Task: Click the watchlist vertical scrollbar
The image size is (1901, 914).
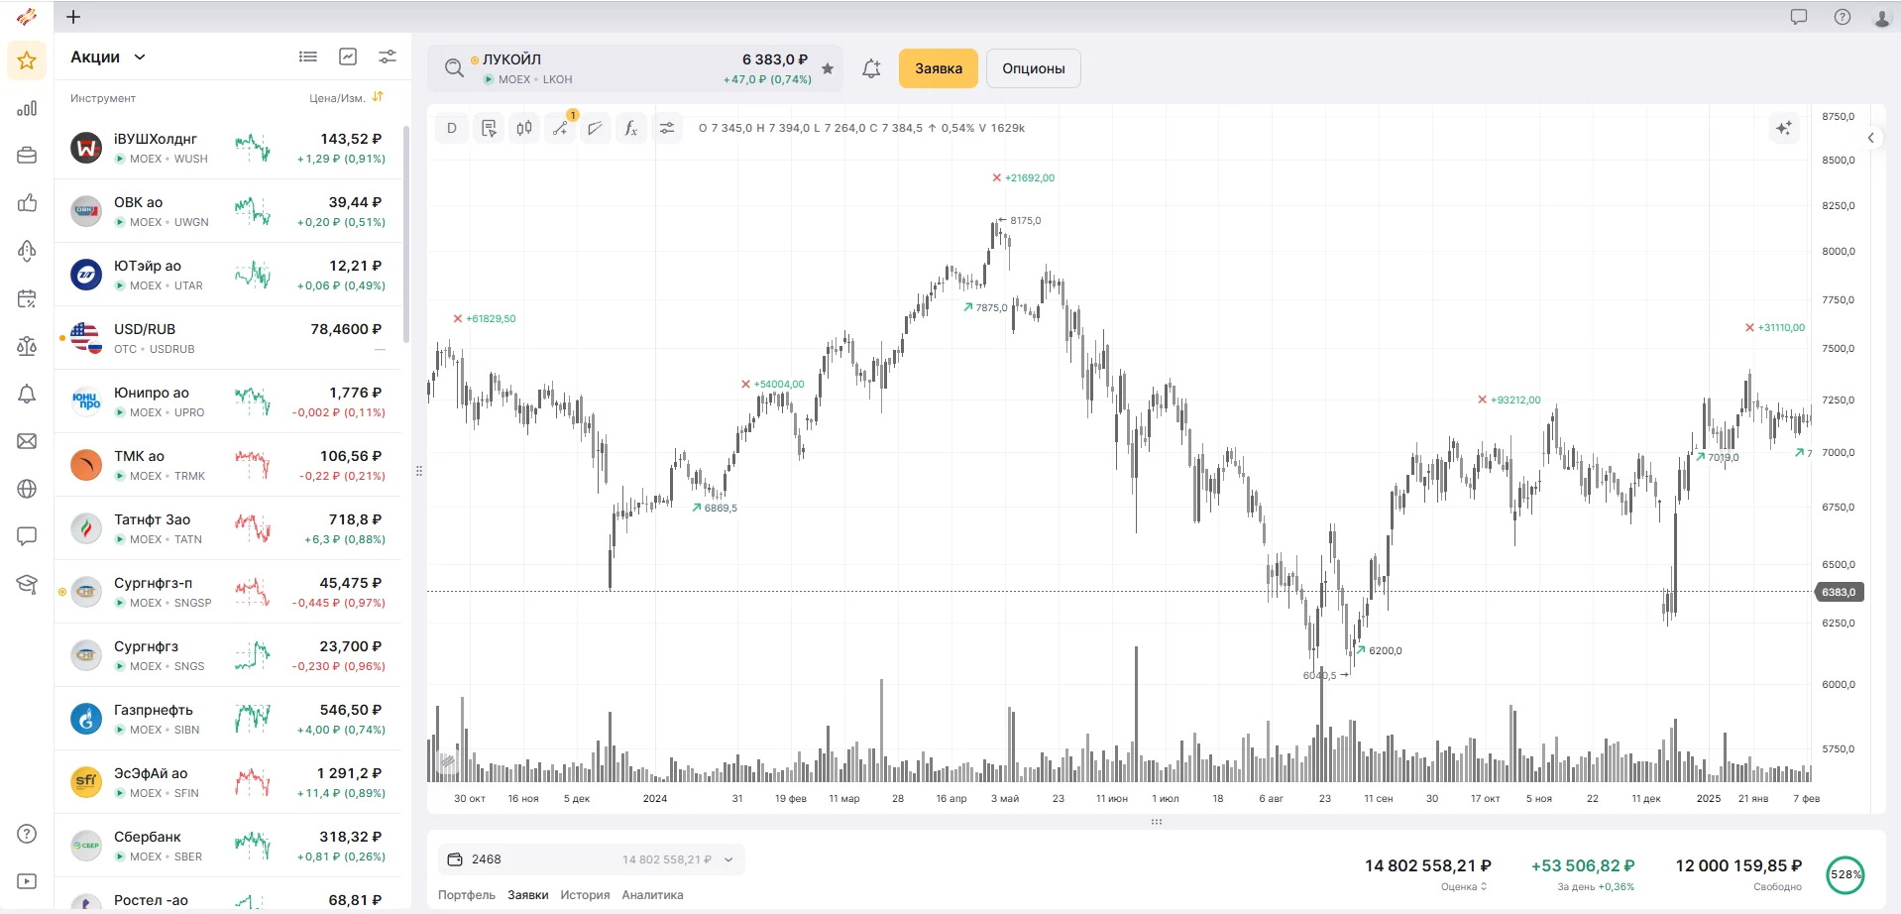Action: tap(406, 233)
